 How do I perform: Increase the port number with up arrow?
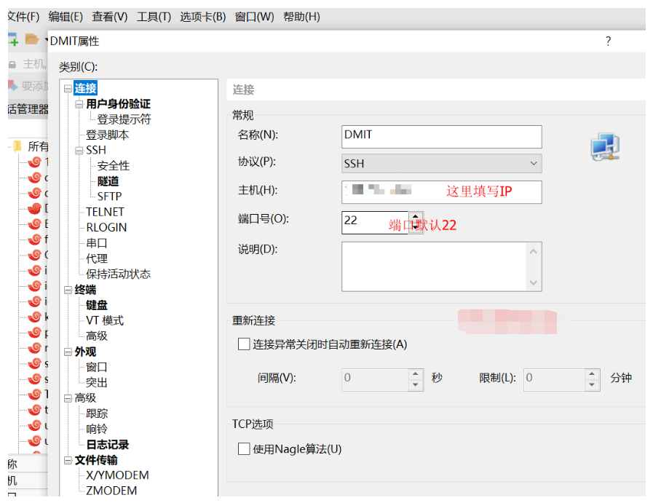coord(416,217)
